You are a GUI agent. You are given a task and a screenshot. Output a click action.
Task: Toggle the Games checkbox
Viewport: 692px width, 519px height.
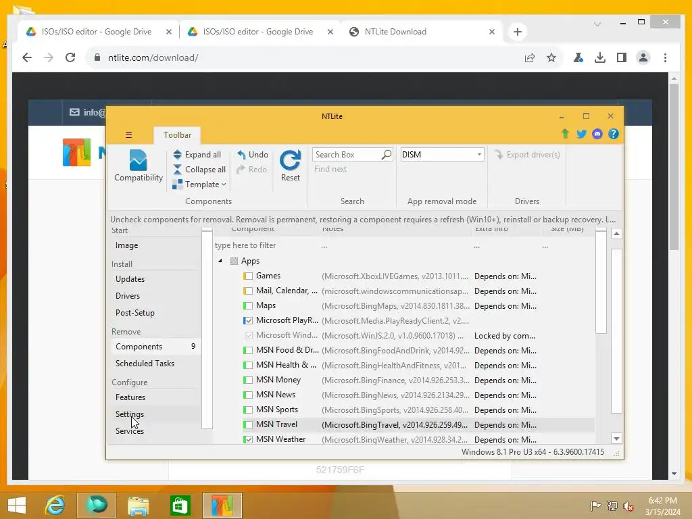tap(249, 276)
